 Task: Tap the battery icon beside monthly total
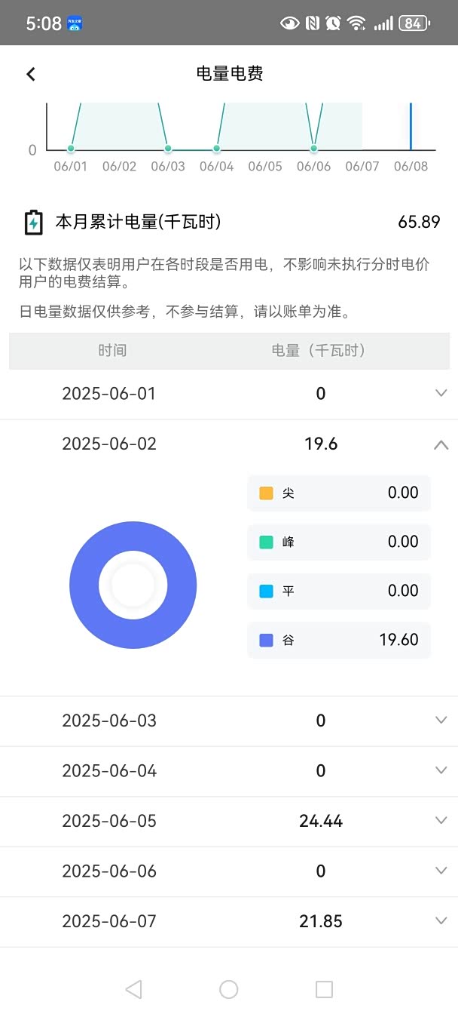coord(33,223)
